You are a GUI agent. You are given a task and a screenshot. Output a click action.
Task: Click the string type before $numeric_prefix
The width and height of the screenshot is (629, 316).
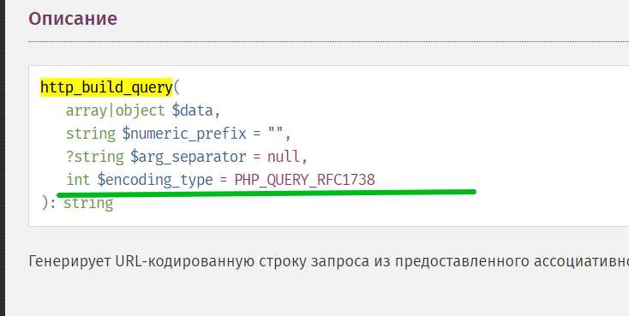click(91, 134)
